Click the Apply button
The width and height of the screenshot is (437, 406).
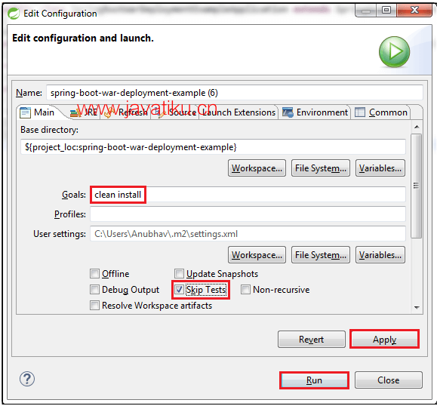coord(385,340)
